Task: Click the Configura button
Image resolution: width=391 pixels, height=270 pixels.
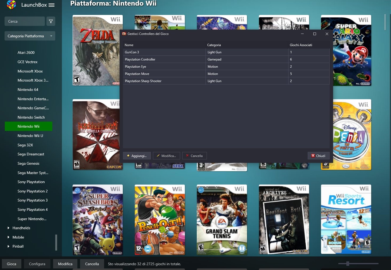Action: click(37, 264)
